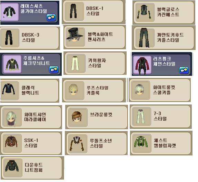Open the 다운후드 니트점퍼 item card
This screenshot has height=182, width=198.
pyautogui.click(x=32, y=168)
